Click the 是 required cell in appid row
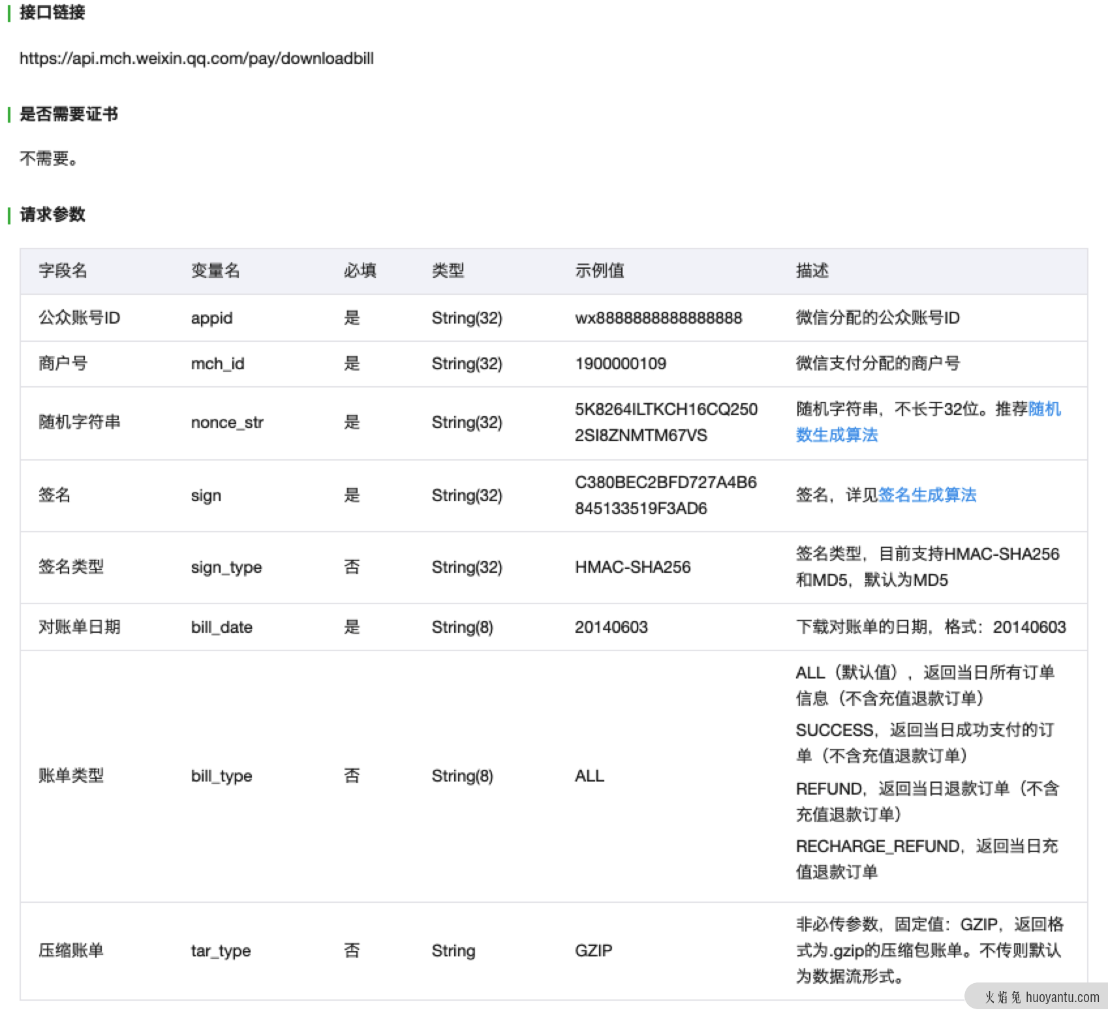Viewport: 1108px width, 1019px height. (352, 318)
